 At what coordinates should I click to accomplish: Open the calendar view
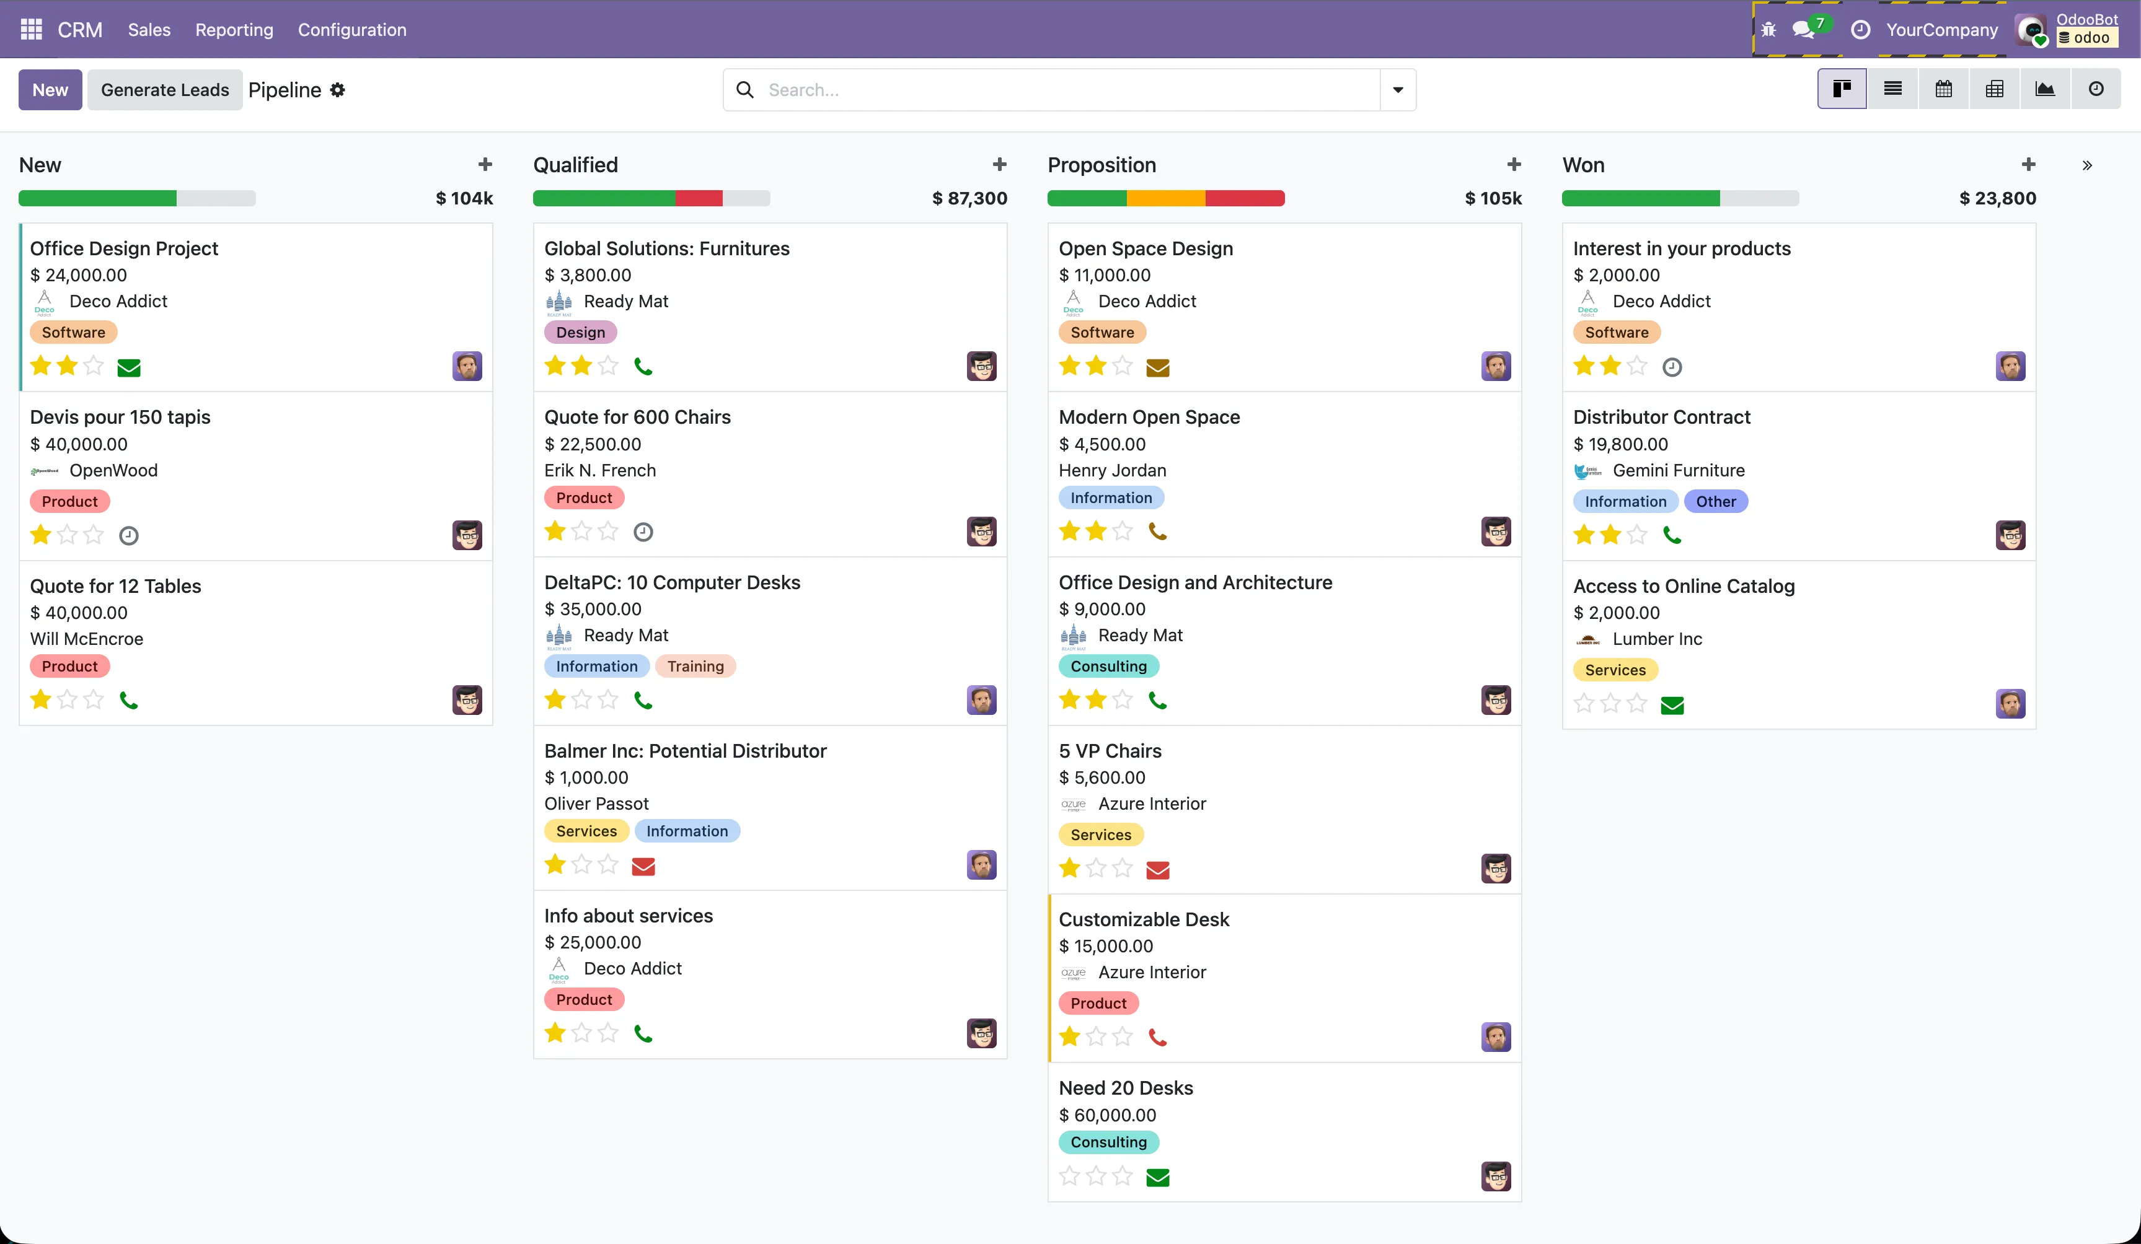1944,89
